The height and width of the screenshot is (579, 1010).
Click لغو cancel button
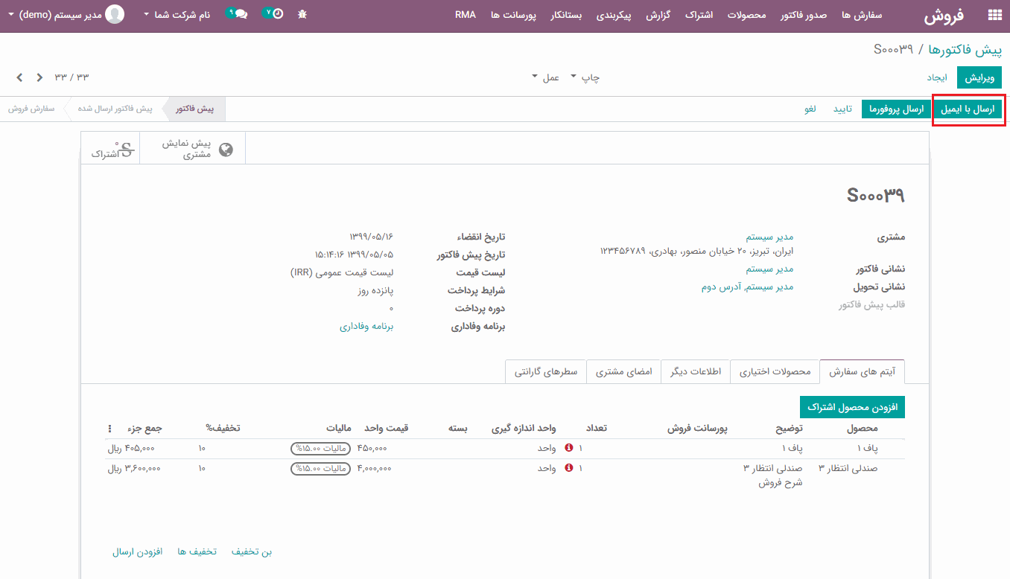tap(810, 109)
